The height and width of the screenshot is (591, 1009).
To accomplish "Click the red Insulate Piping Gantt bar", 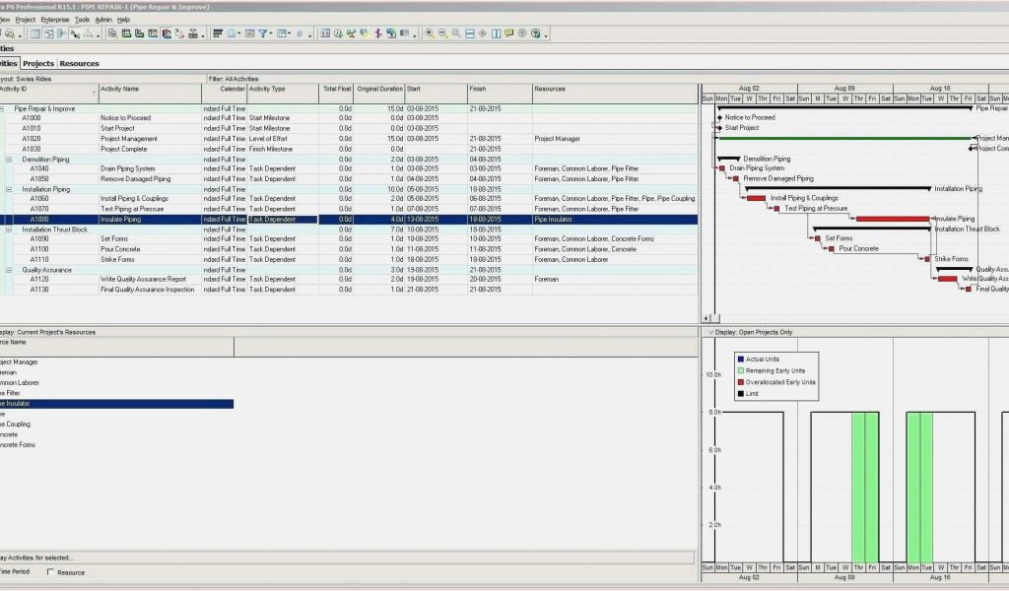I will pyautogui.click(x=893, y=219).
